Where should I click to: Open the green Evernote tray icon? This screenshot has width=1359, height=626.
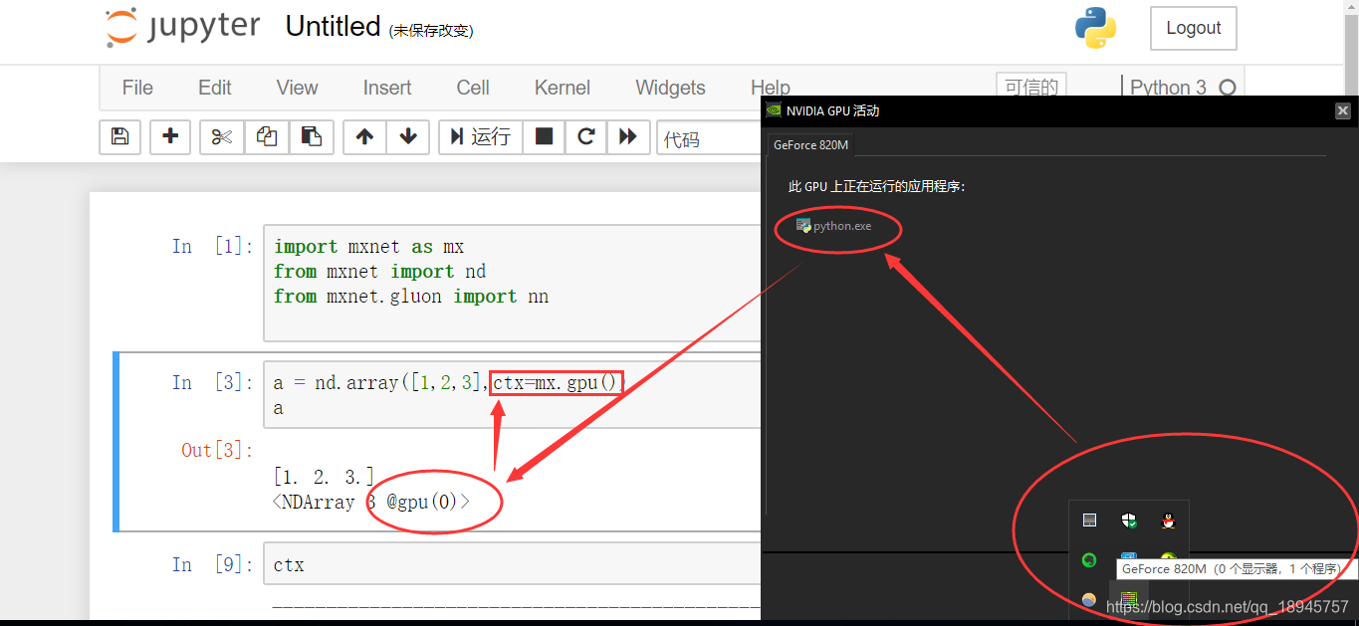tap(1089, 560)
